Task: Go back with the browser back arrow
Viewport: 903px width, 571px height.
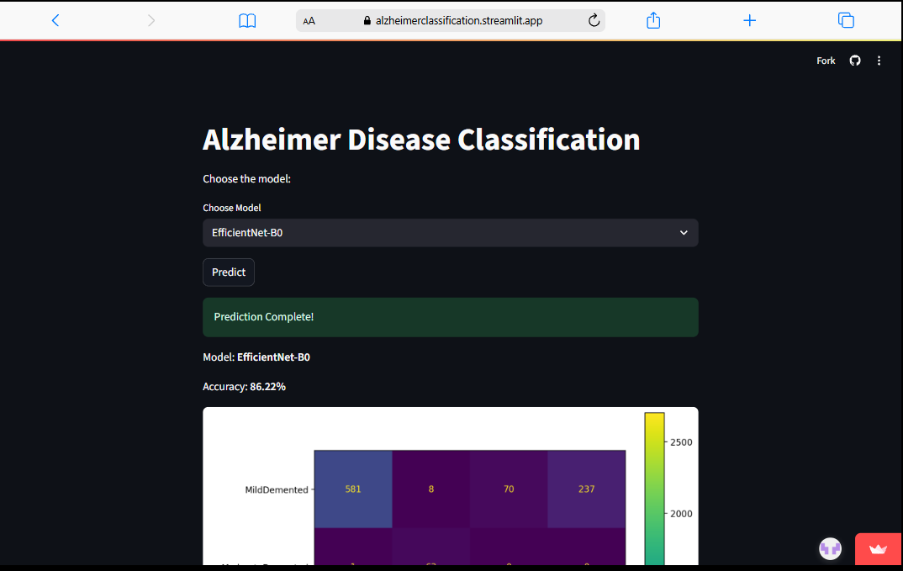Action: pyautogui.click(x=55, y=21)
